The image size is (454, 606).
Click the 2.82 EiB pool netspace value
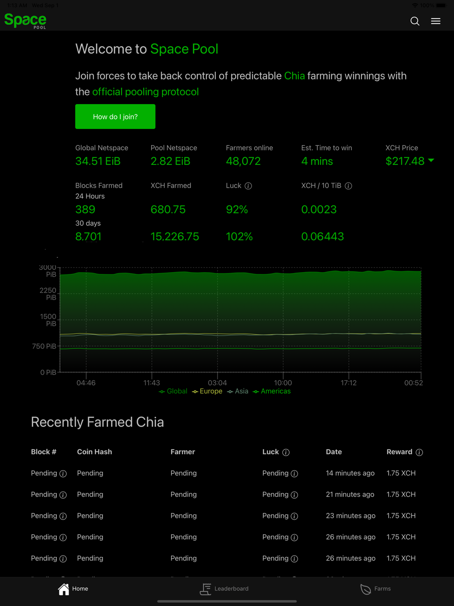170,161
